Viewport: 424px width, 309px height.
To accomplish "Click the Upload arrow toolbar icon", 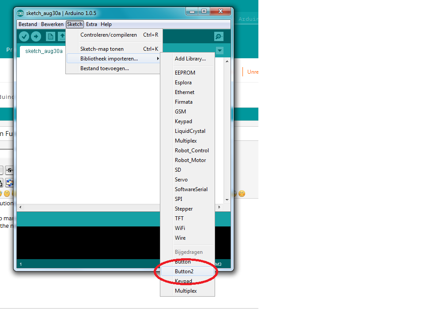I will [x=36, y=36].
